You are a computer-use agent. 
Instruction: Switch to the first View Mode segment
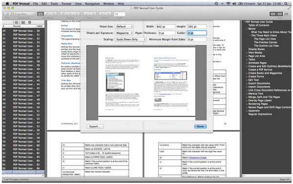(41, 14)
